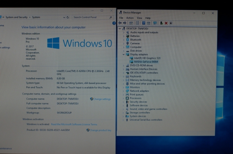
Task: Click the Intel(R) HD Graphics 520 adapter icon
Action: pyautogui.click(x=131, y=58)
